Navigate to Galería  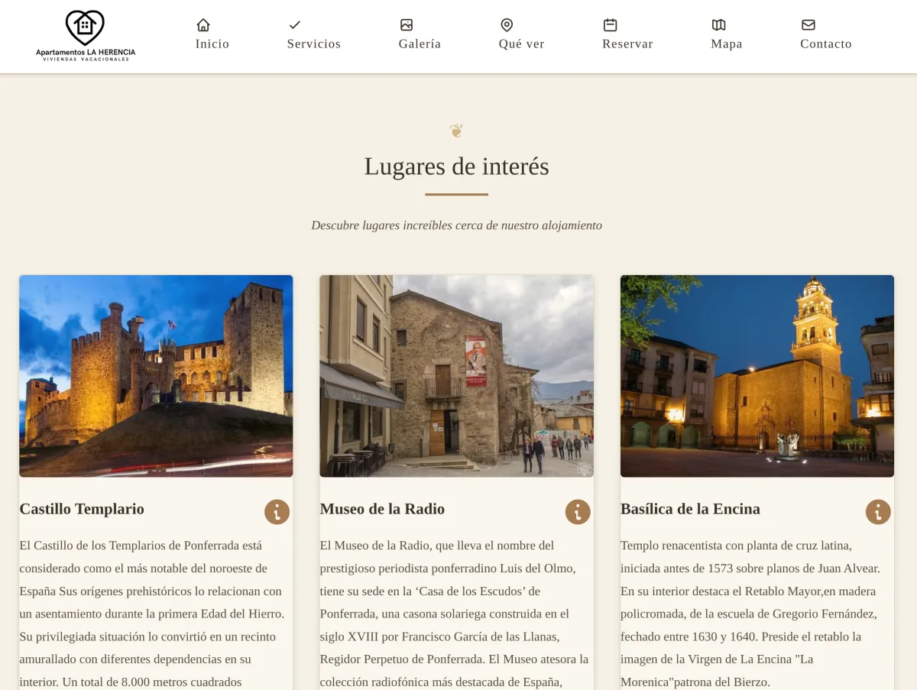pyautogui.click(x=420, y=44)
